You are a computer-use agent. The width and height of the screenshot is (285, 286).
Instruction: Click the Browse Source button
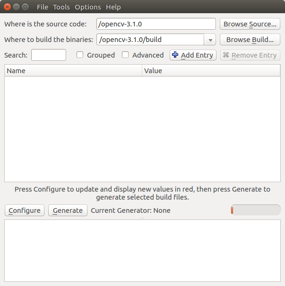click(x=250, y=24)
